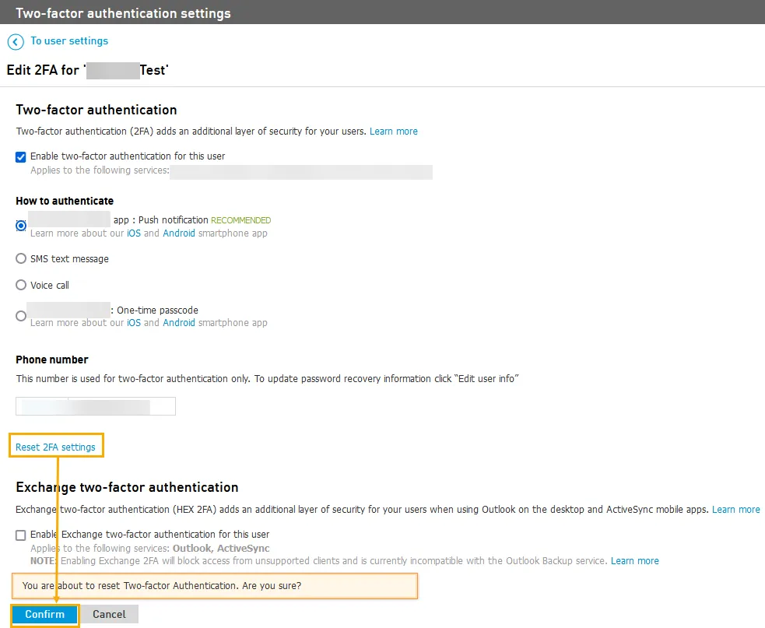
Task: Open iOS link under One-time passcode option
Action: 134,322
